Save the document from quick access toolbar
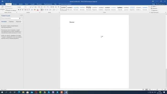The height and width of the screenshot is (94, 167). (2, 1)
